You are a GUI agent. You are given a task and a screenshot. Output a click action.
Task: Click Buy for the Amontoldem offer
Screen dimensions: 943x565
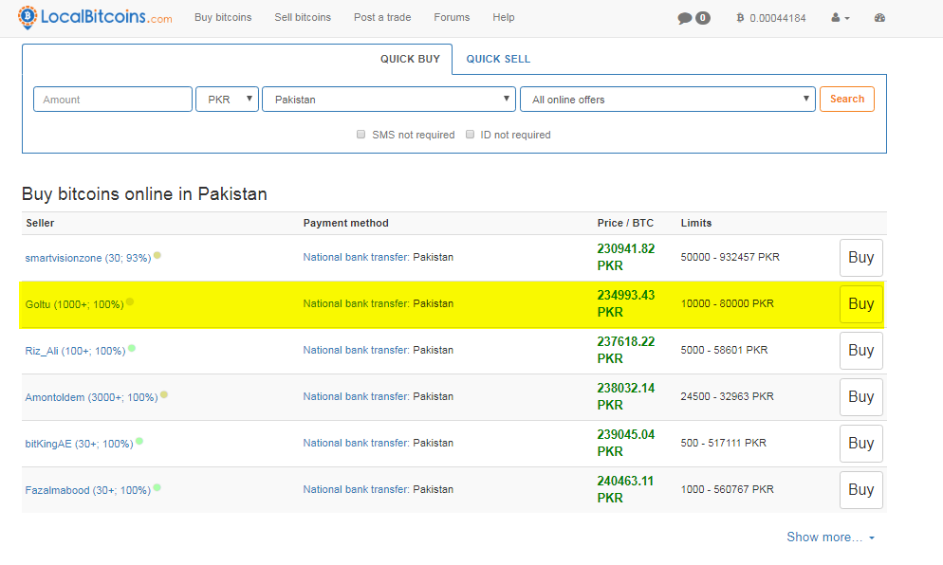[861, 396]
